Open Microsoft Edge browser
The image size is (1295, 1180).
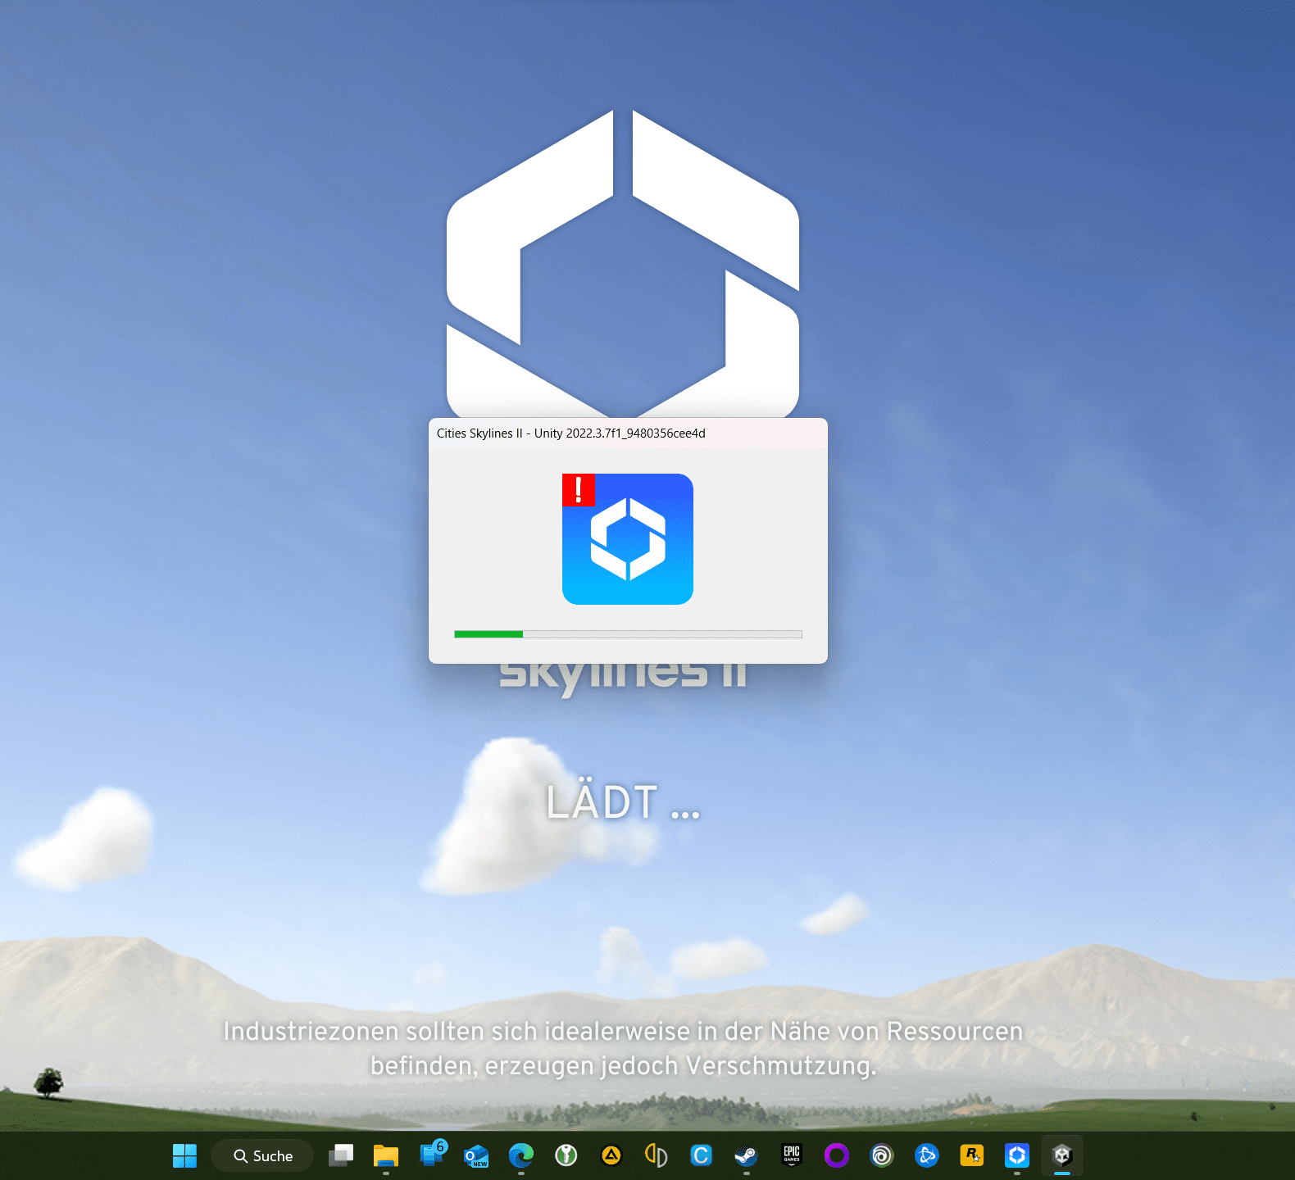click(x=521, y=1155)
